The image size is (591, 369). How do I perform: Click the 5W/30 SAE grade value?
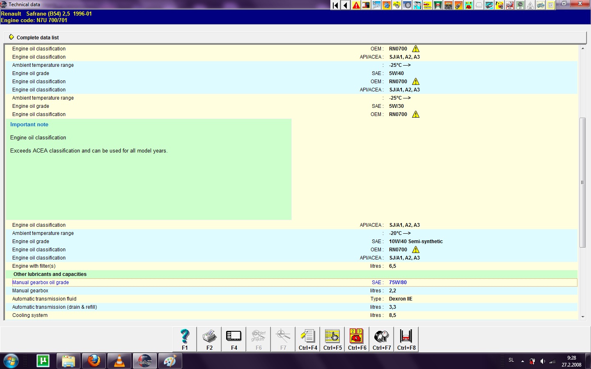click(396, 106)
